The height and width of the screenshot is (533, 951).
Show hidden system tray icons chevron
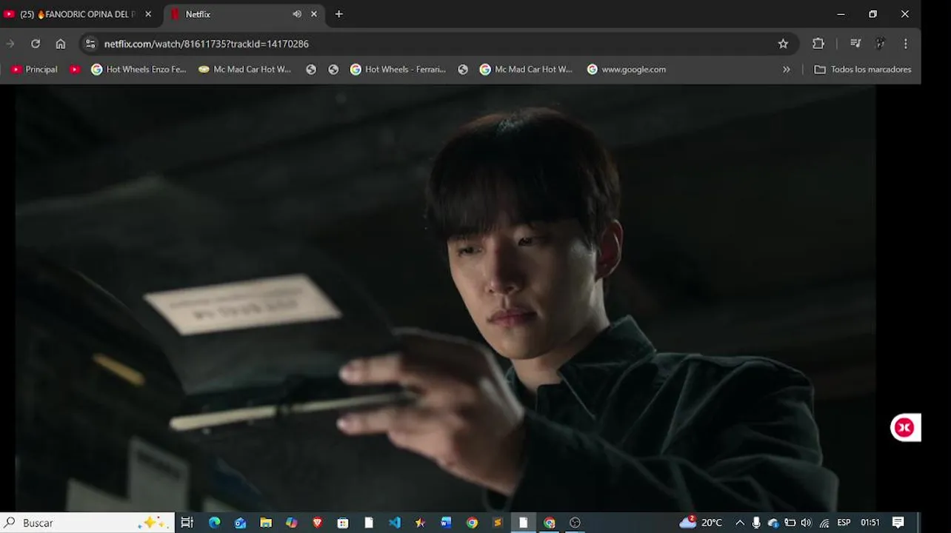[x=739, y=523]
